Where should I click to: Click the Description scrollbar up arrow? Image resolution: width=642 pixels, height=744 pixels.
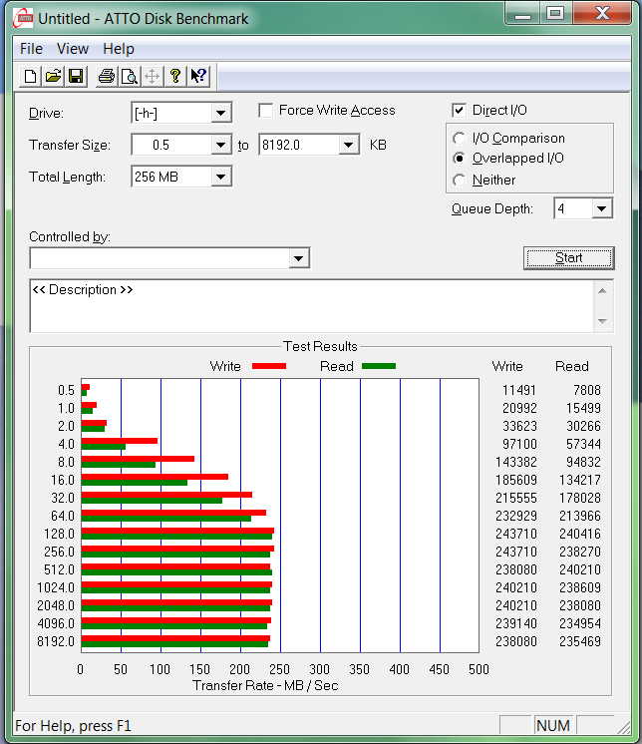click(603, 291)
